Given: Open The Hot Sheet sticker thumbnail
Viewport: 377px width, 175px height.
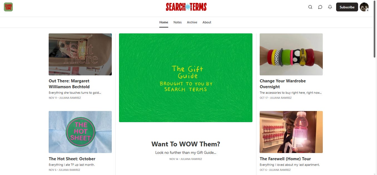Looking at the screenshot, I should pos(80,132).
